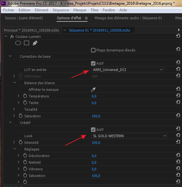The width and height of the screenshot is (182, 187).
Task: Uncheck Actif under Correction de base
Action: point(93,63)
